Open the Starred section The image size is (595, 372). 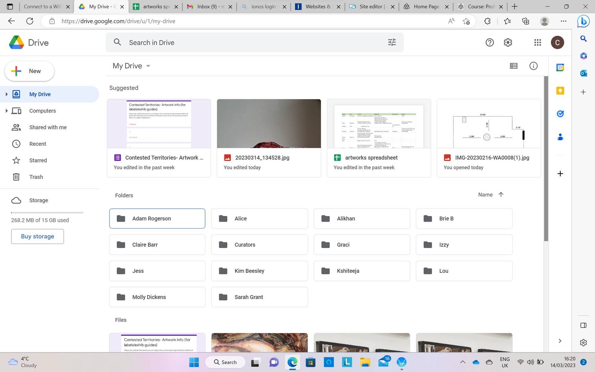click(x=38, y=160)
